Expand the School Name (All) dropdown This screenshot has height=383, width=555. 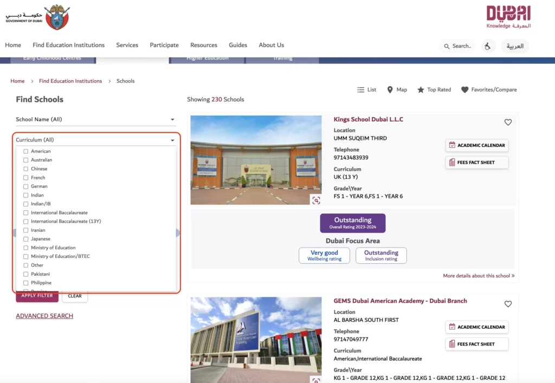[95, 120]
